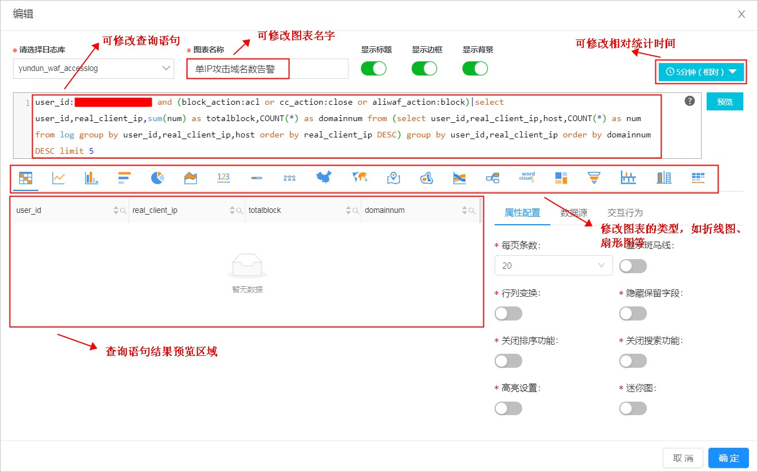Viewport: 758px width, 472px height.
Task: Click the real_client_ip column header text
Action: click(x=155, y=211)
